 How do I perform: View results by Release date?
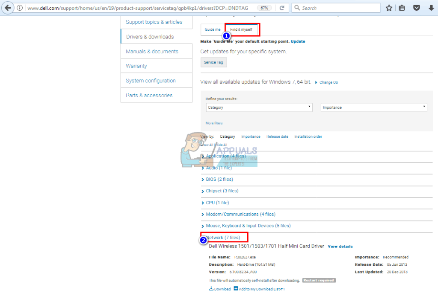pyautogui.click(x=277, y=137)
